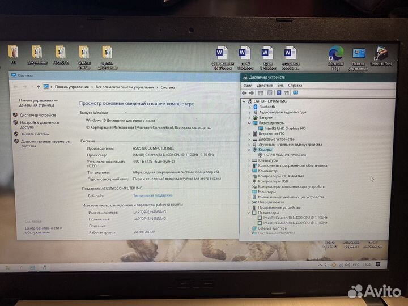This screenshot has height=306, width=408.
Task: Open the 'файлы учебы' desktop folder
Action: coord(84,57)
